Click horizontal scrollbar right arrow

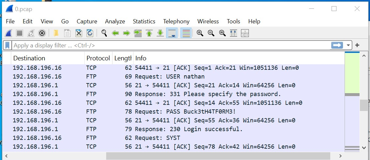pos(340,156)
